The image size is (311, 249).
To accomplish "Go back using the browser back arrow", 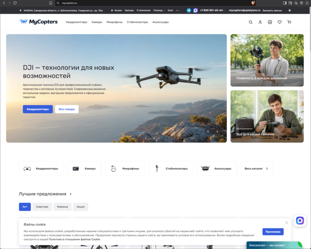I will (x=4, y=3).
